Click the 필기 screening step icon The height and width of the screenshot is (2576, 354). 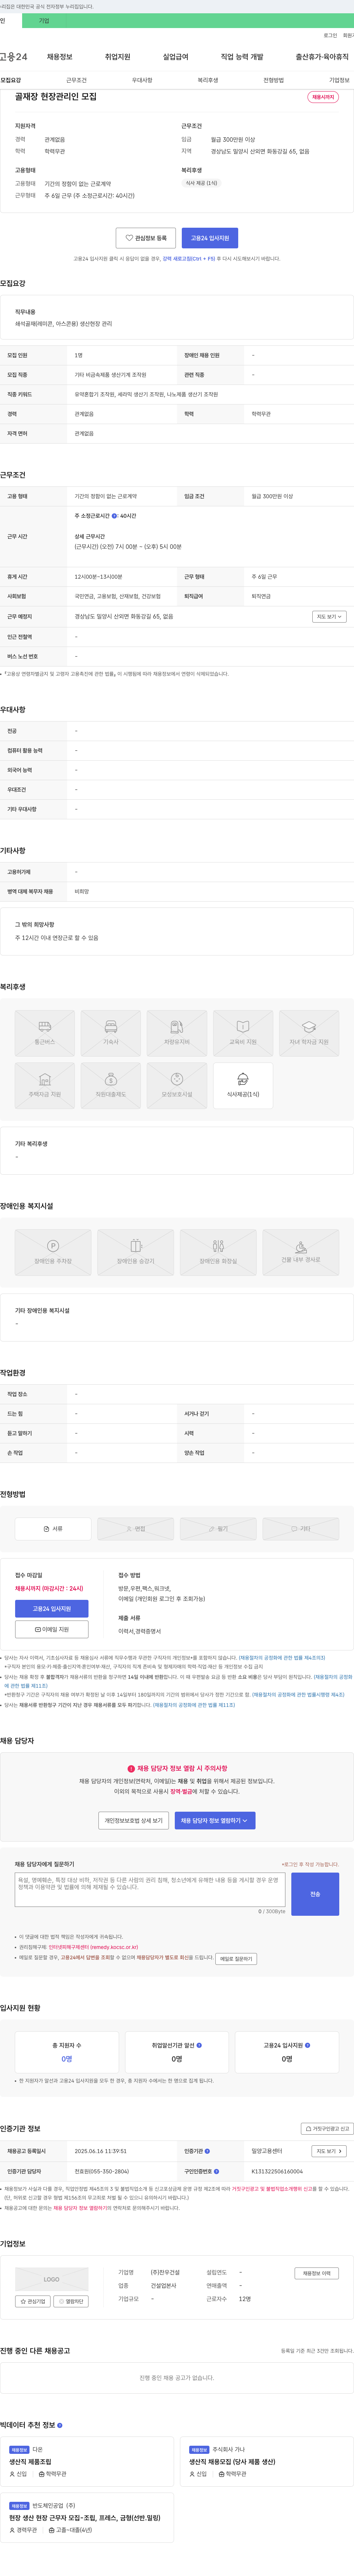click(x=218, y=1529)
